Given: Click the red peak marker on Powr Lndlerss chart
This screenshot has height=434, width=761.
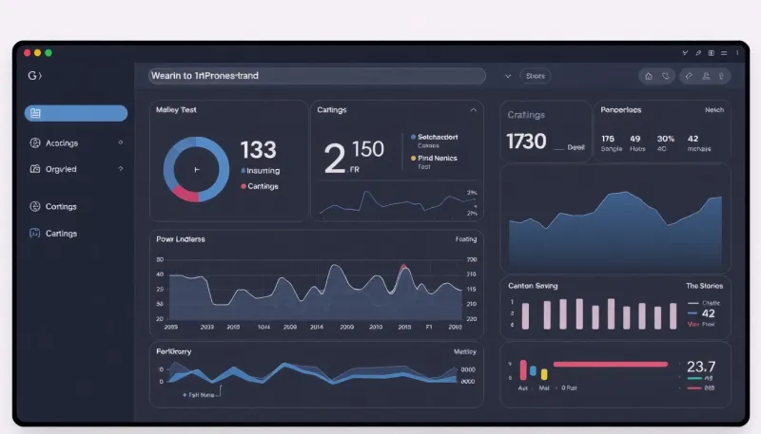Looking at the screenshot, I should 403,267.
